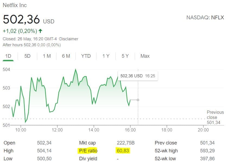Click the 52-wk high value 593,29
Viewport: 227px width, 163px height.
[x=207, y=151]
